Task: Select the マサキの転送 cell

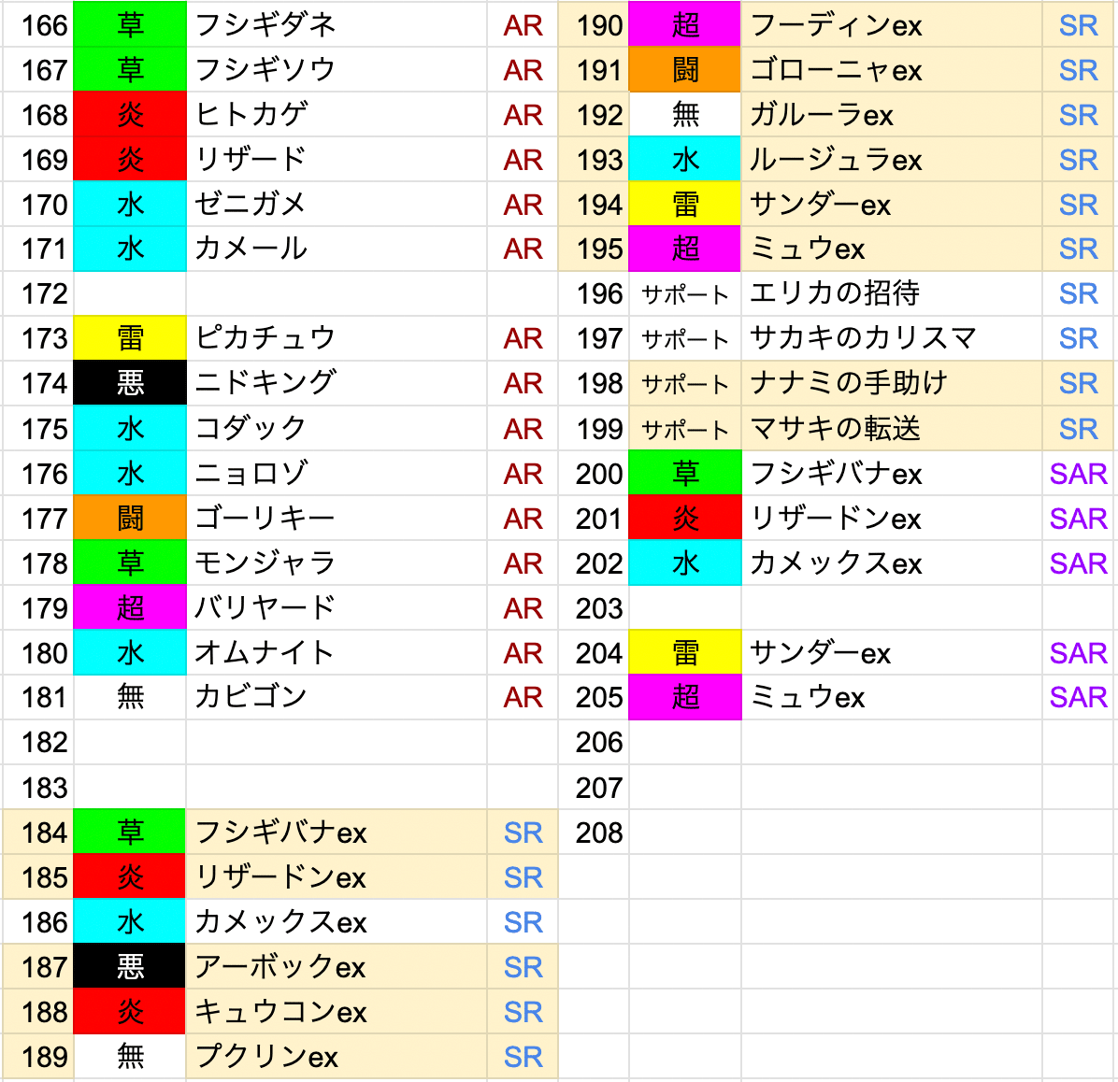Action: tap(891, 428)
